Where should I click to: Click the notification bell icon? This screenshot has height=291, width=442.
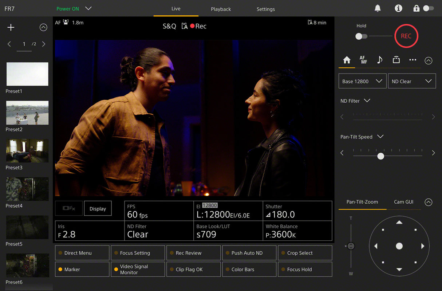click(378, 8)
